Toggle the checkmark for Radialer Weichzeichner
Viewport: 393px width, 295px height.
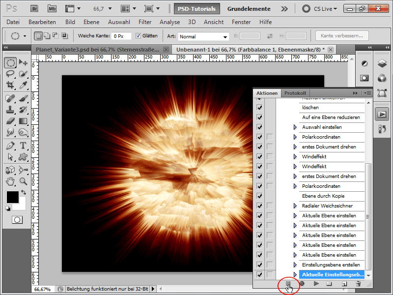click(x=259, y=206)
